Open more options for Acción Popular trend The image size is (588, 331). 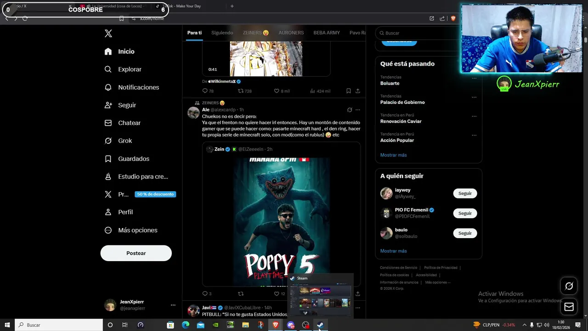(474, 136)
